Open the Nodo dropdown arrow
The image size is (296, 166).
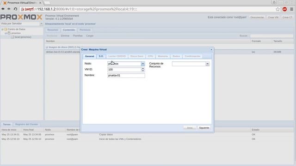point(143,64)
